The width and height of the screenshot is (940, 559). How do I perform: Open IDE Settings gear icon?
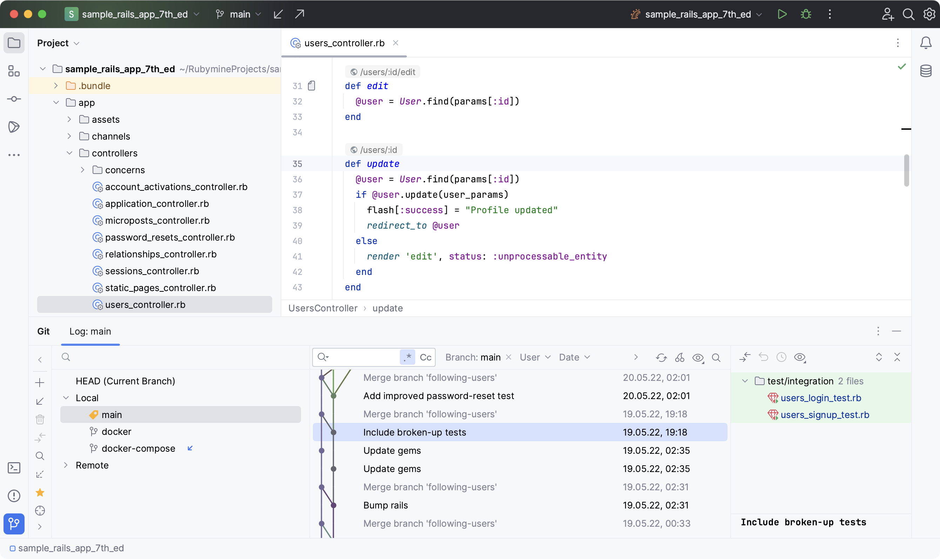[x=929, y=14]
